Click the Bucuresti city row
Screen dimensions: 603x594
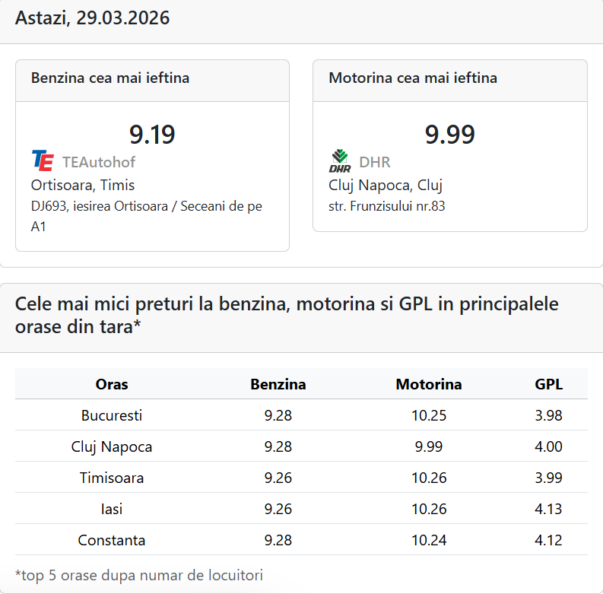click(112, 415)
